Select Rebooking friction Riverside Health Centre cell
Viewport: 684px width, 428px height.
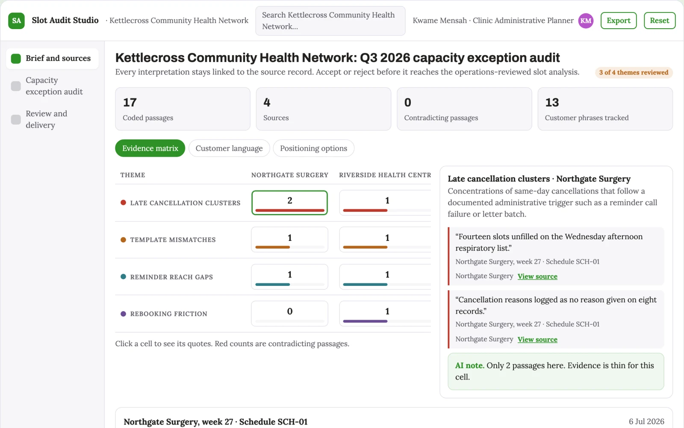[x=385, y=313]
